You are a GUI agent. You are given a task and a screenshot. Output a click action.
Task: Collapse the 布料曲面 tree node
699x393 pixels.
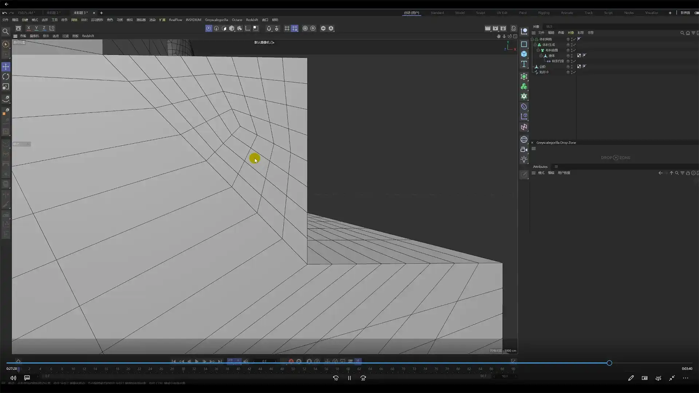538,50
